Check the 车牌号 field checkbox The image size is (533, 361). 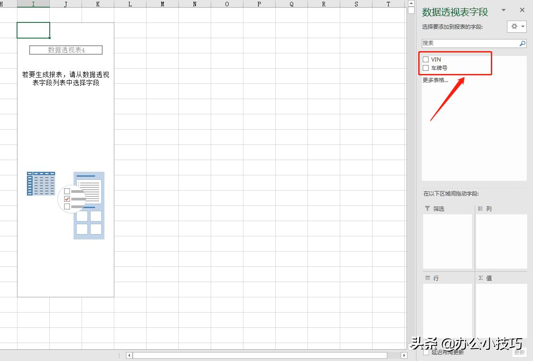point(425,68)
